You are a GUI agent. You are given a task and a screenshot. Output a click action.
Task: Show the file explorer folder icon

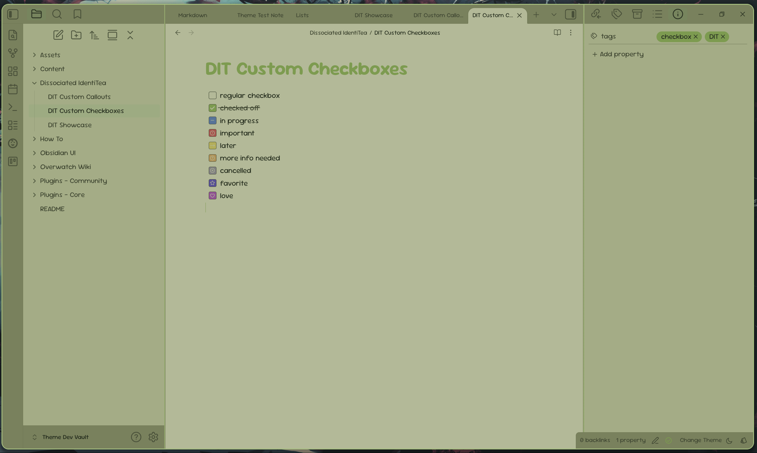point(36,14)
